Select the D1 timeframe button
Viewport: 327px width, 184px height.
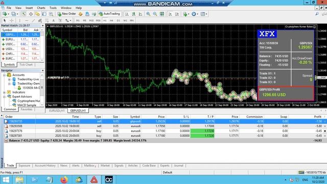119,20
